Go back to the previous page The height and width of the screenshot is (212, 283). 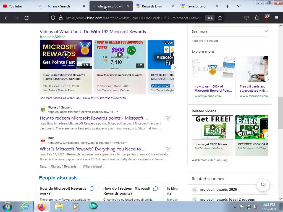[x=7, y=18]
